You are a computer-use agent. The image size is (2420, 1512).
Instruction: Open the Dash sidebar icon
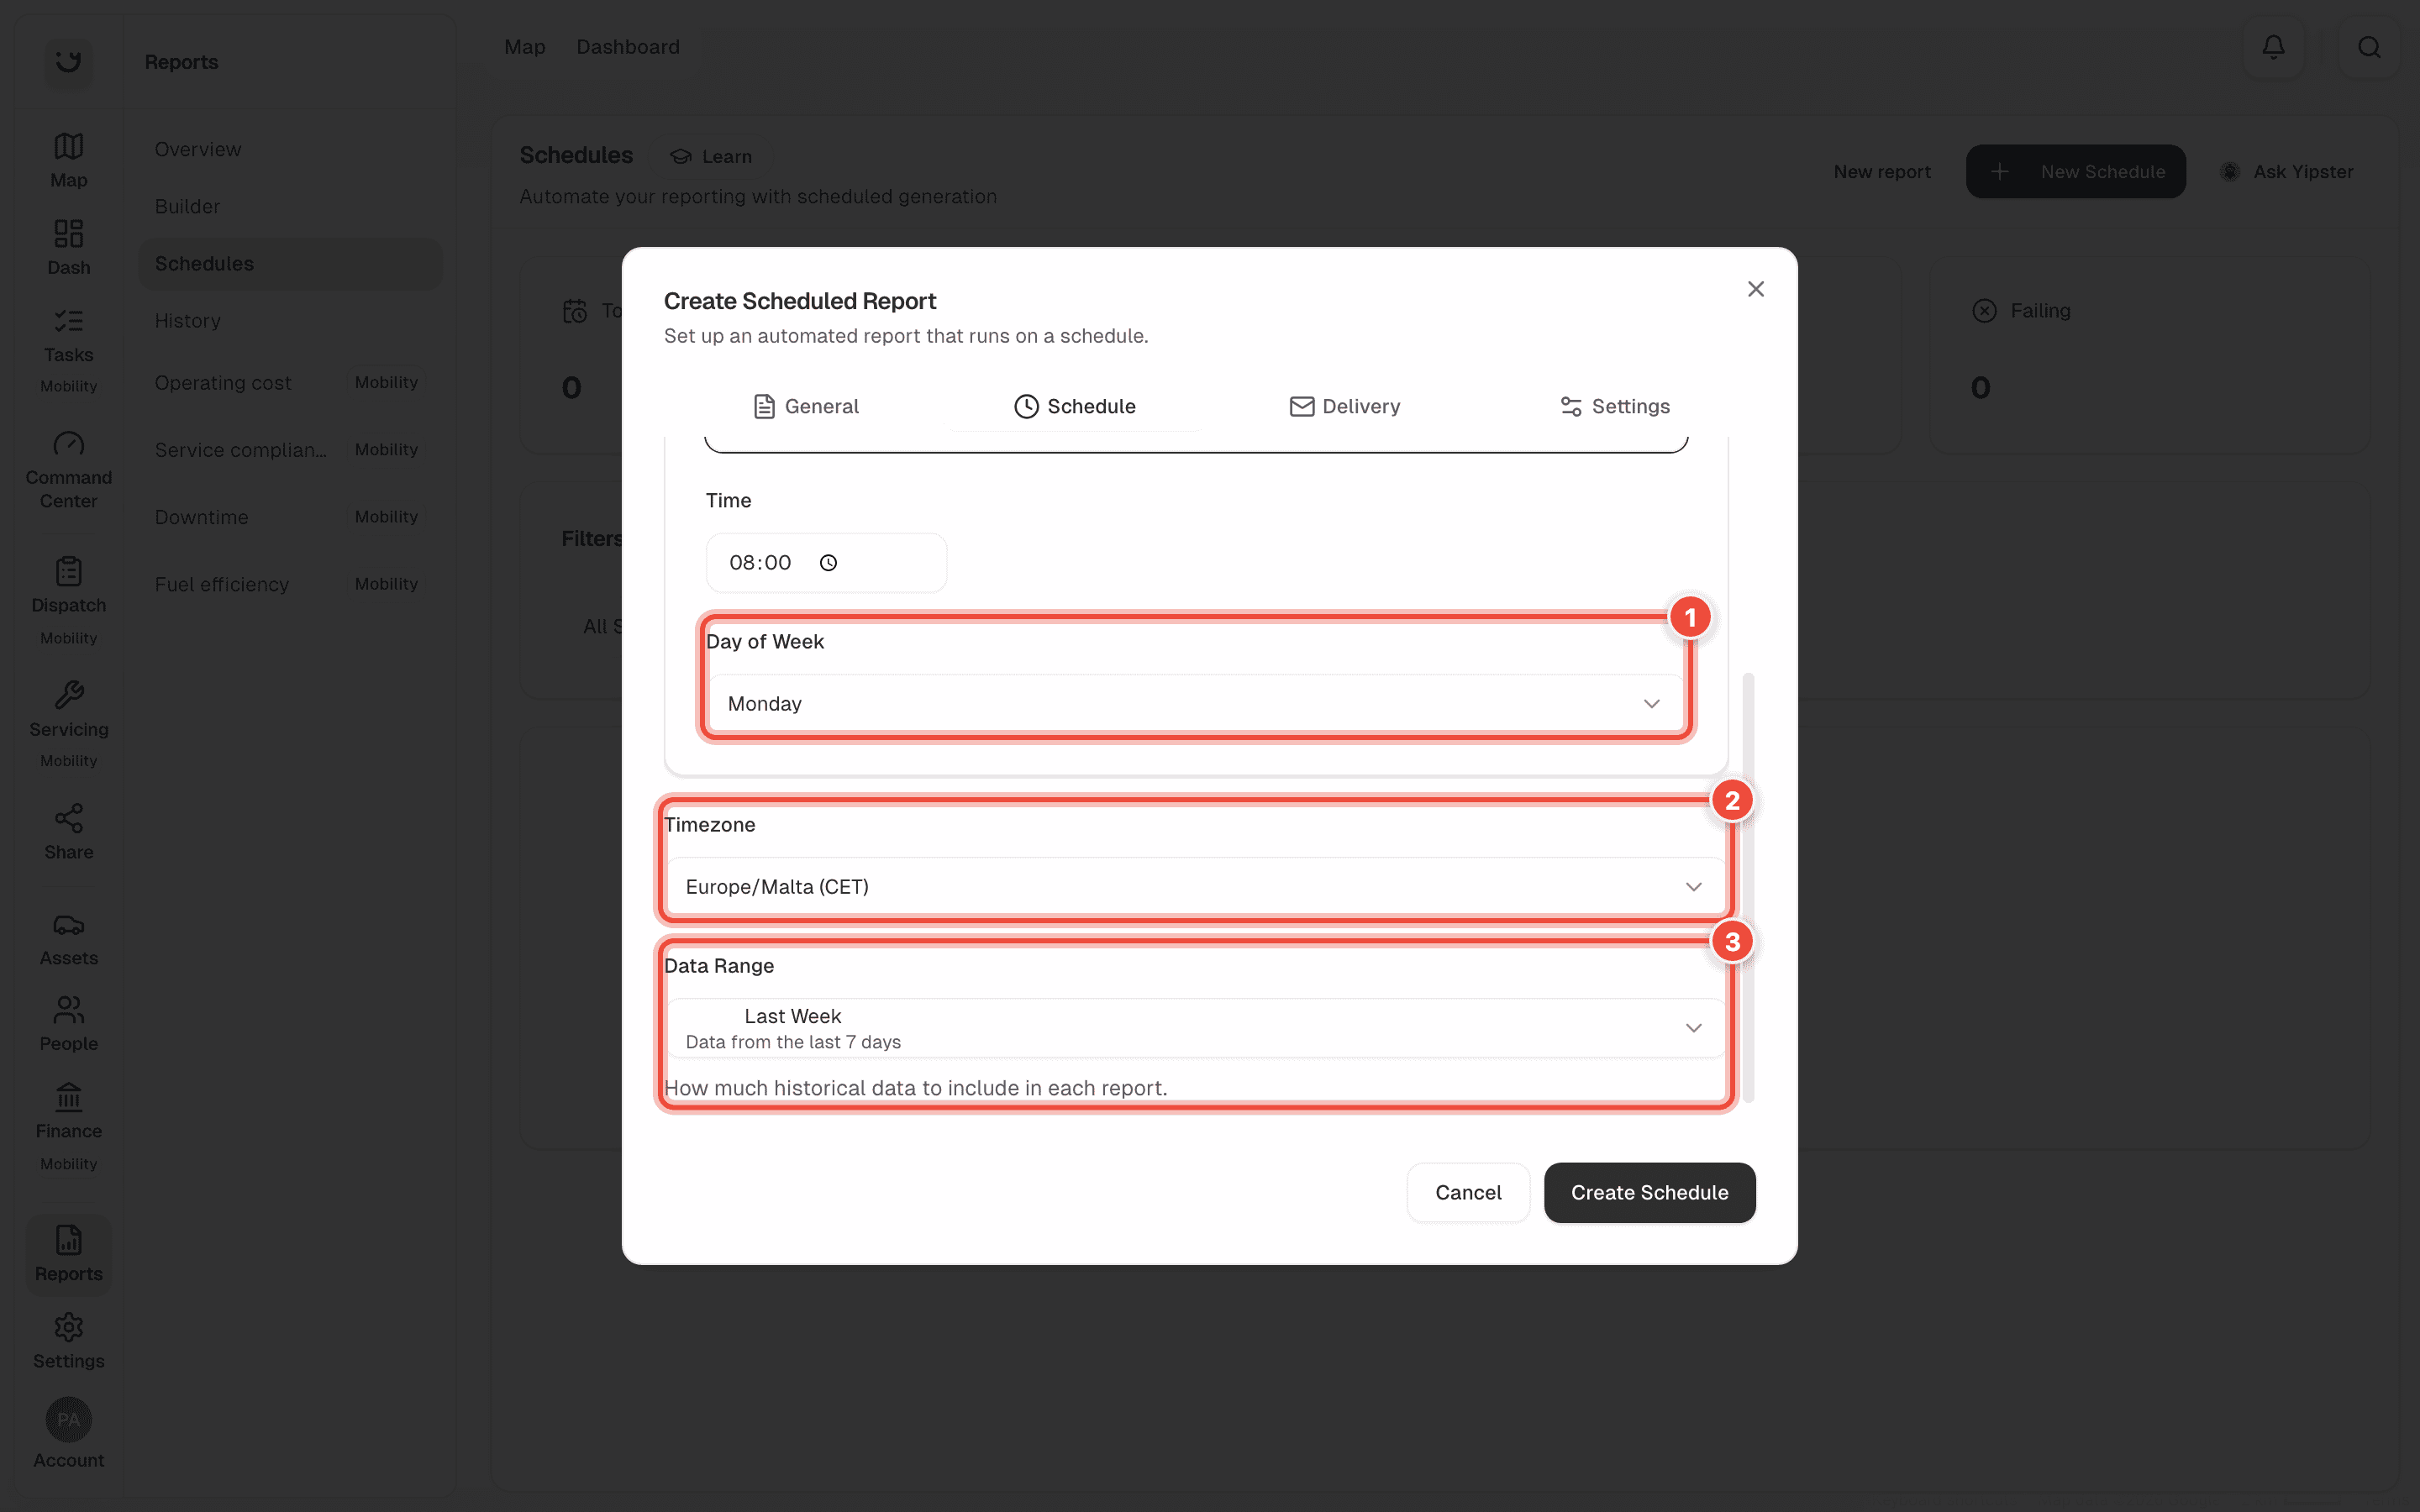coord(68,247)
